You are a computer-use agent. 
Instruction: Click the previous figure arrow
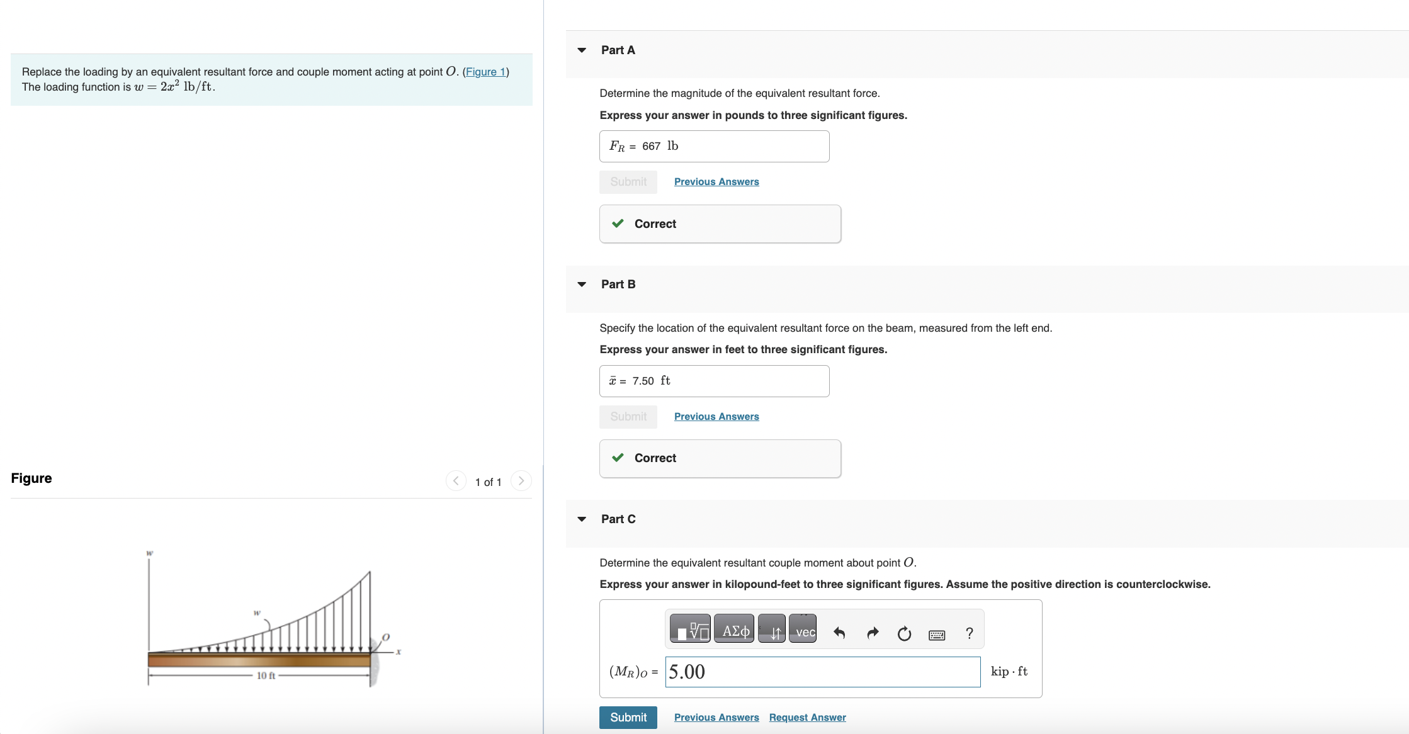pos(455,480)
